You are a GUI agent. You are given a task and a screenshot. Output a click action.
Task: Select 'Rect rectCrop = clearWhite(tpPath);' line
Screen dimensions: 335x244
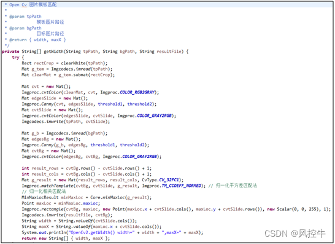(x=64, y=63)
